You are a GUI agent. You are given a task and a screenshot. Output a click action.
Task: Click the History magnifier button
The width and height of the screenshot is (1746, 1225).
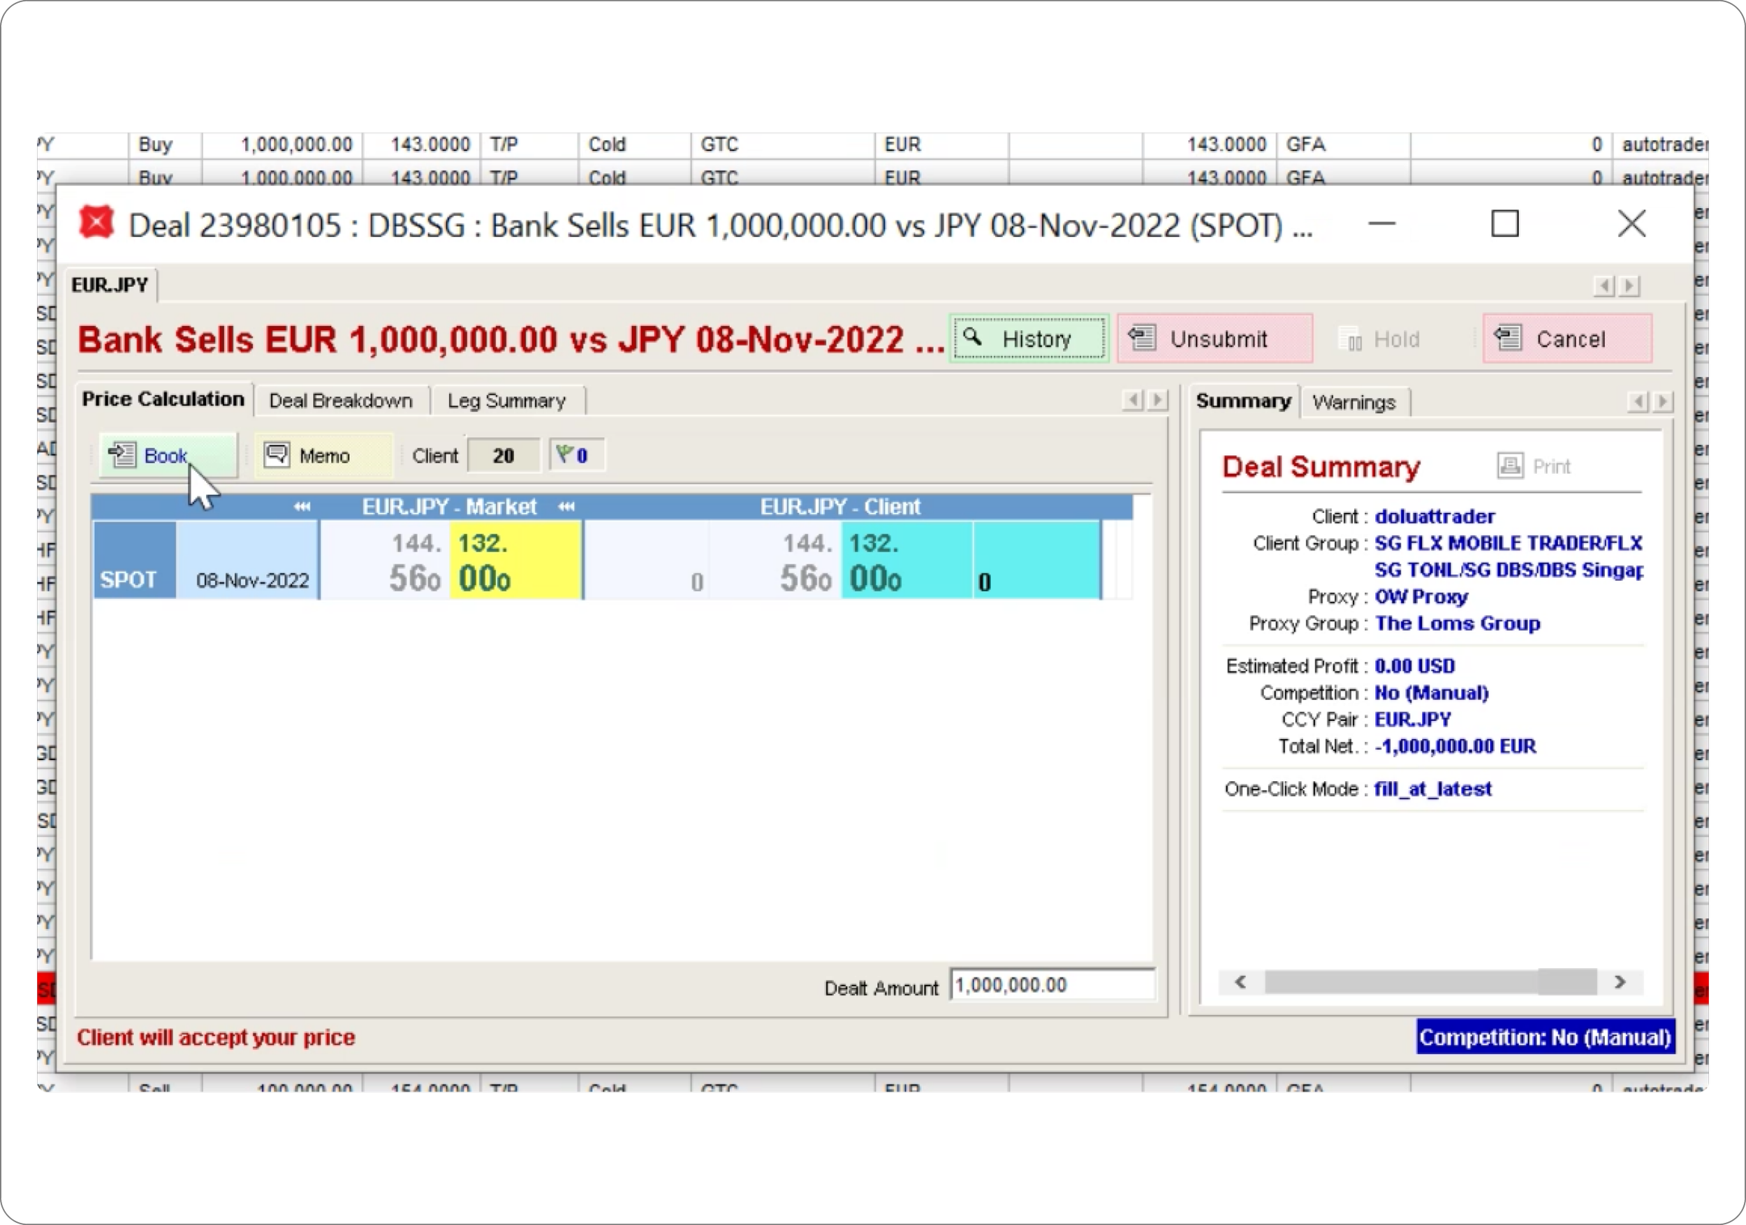(x=1029, y=339)
